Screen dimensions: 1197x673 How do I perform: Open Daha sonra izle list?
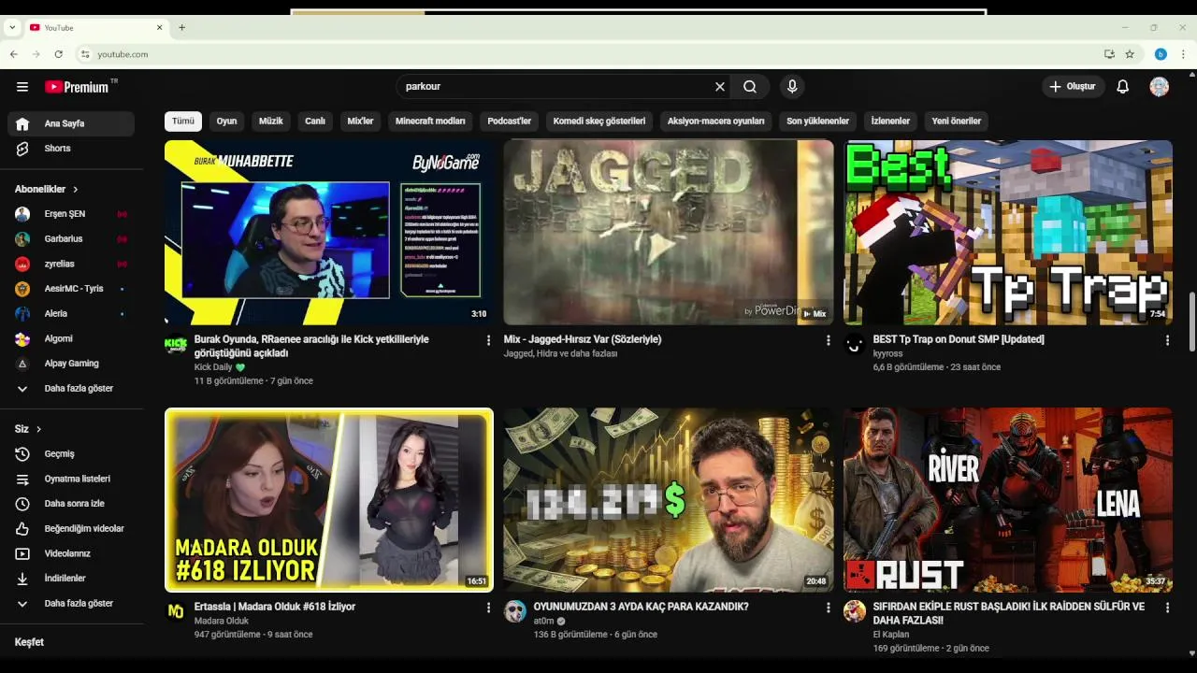(71, 504)
